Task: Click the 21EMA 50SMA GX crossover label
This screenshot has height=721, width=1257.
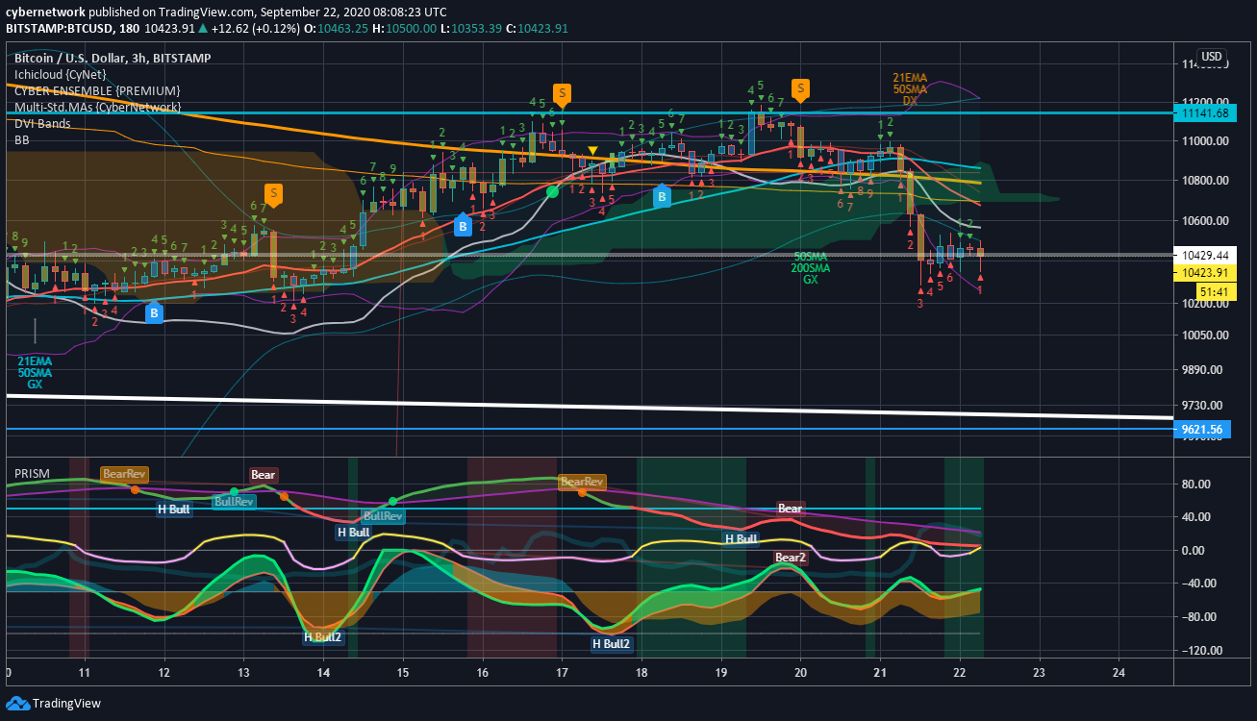Action: (34, 372)
